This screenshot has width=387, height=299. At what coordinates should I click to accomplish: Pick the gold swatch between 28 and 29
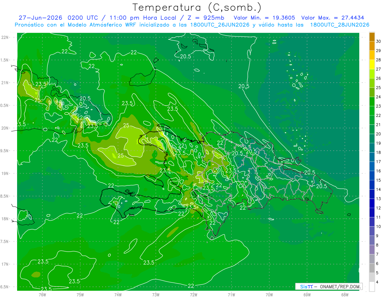pyautogui.click(x=372, y=55)
